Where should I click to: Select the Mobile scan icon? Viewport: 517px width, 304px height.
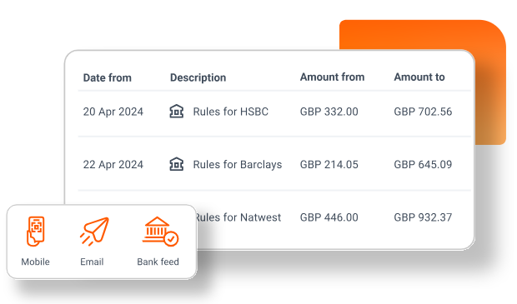35,232
